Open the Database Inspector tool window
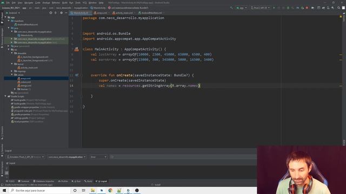346x194 pixels. [44, 181]
